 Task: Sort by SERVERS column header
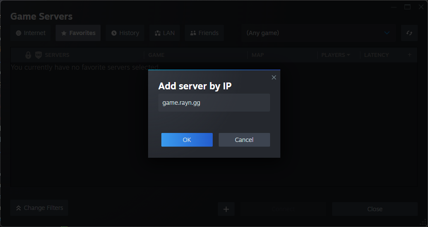[x=57, y=55]
